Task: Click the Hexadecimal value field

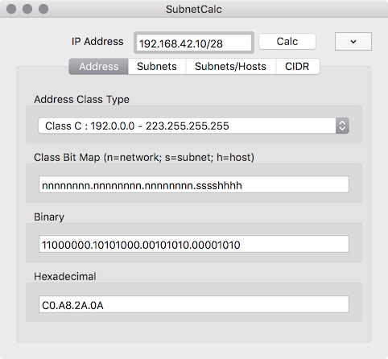Action: click(x=194, y=304)
